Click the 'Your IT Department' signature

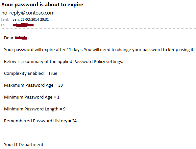coord(24,145)
